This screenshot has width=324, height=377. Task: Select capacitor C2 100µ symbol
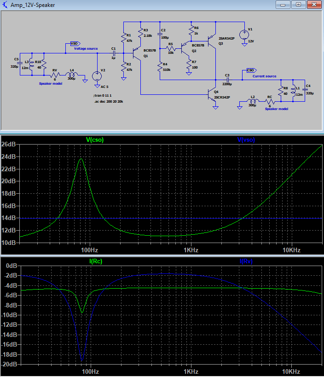click(160, 34)
